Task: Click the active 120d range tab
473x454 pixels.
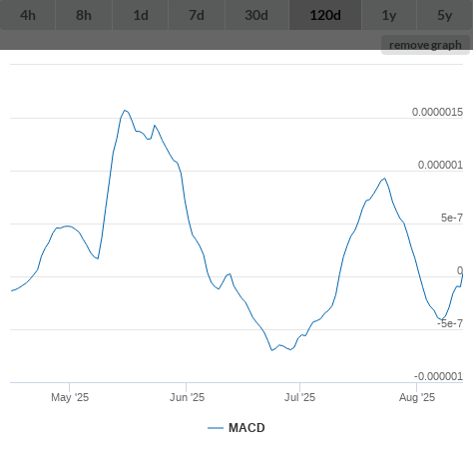Action: click(325, 15)
